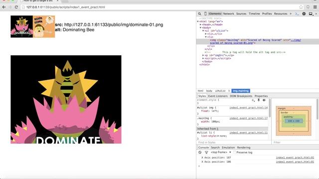Screen dimensions: 319x179
Task: Toggle element state pin icon
Action: point(259,100)
